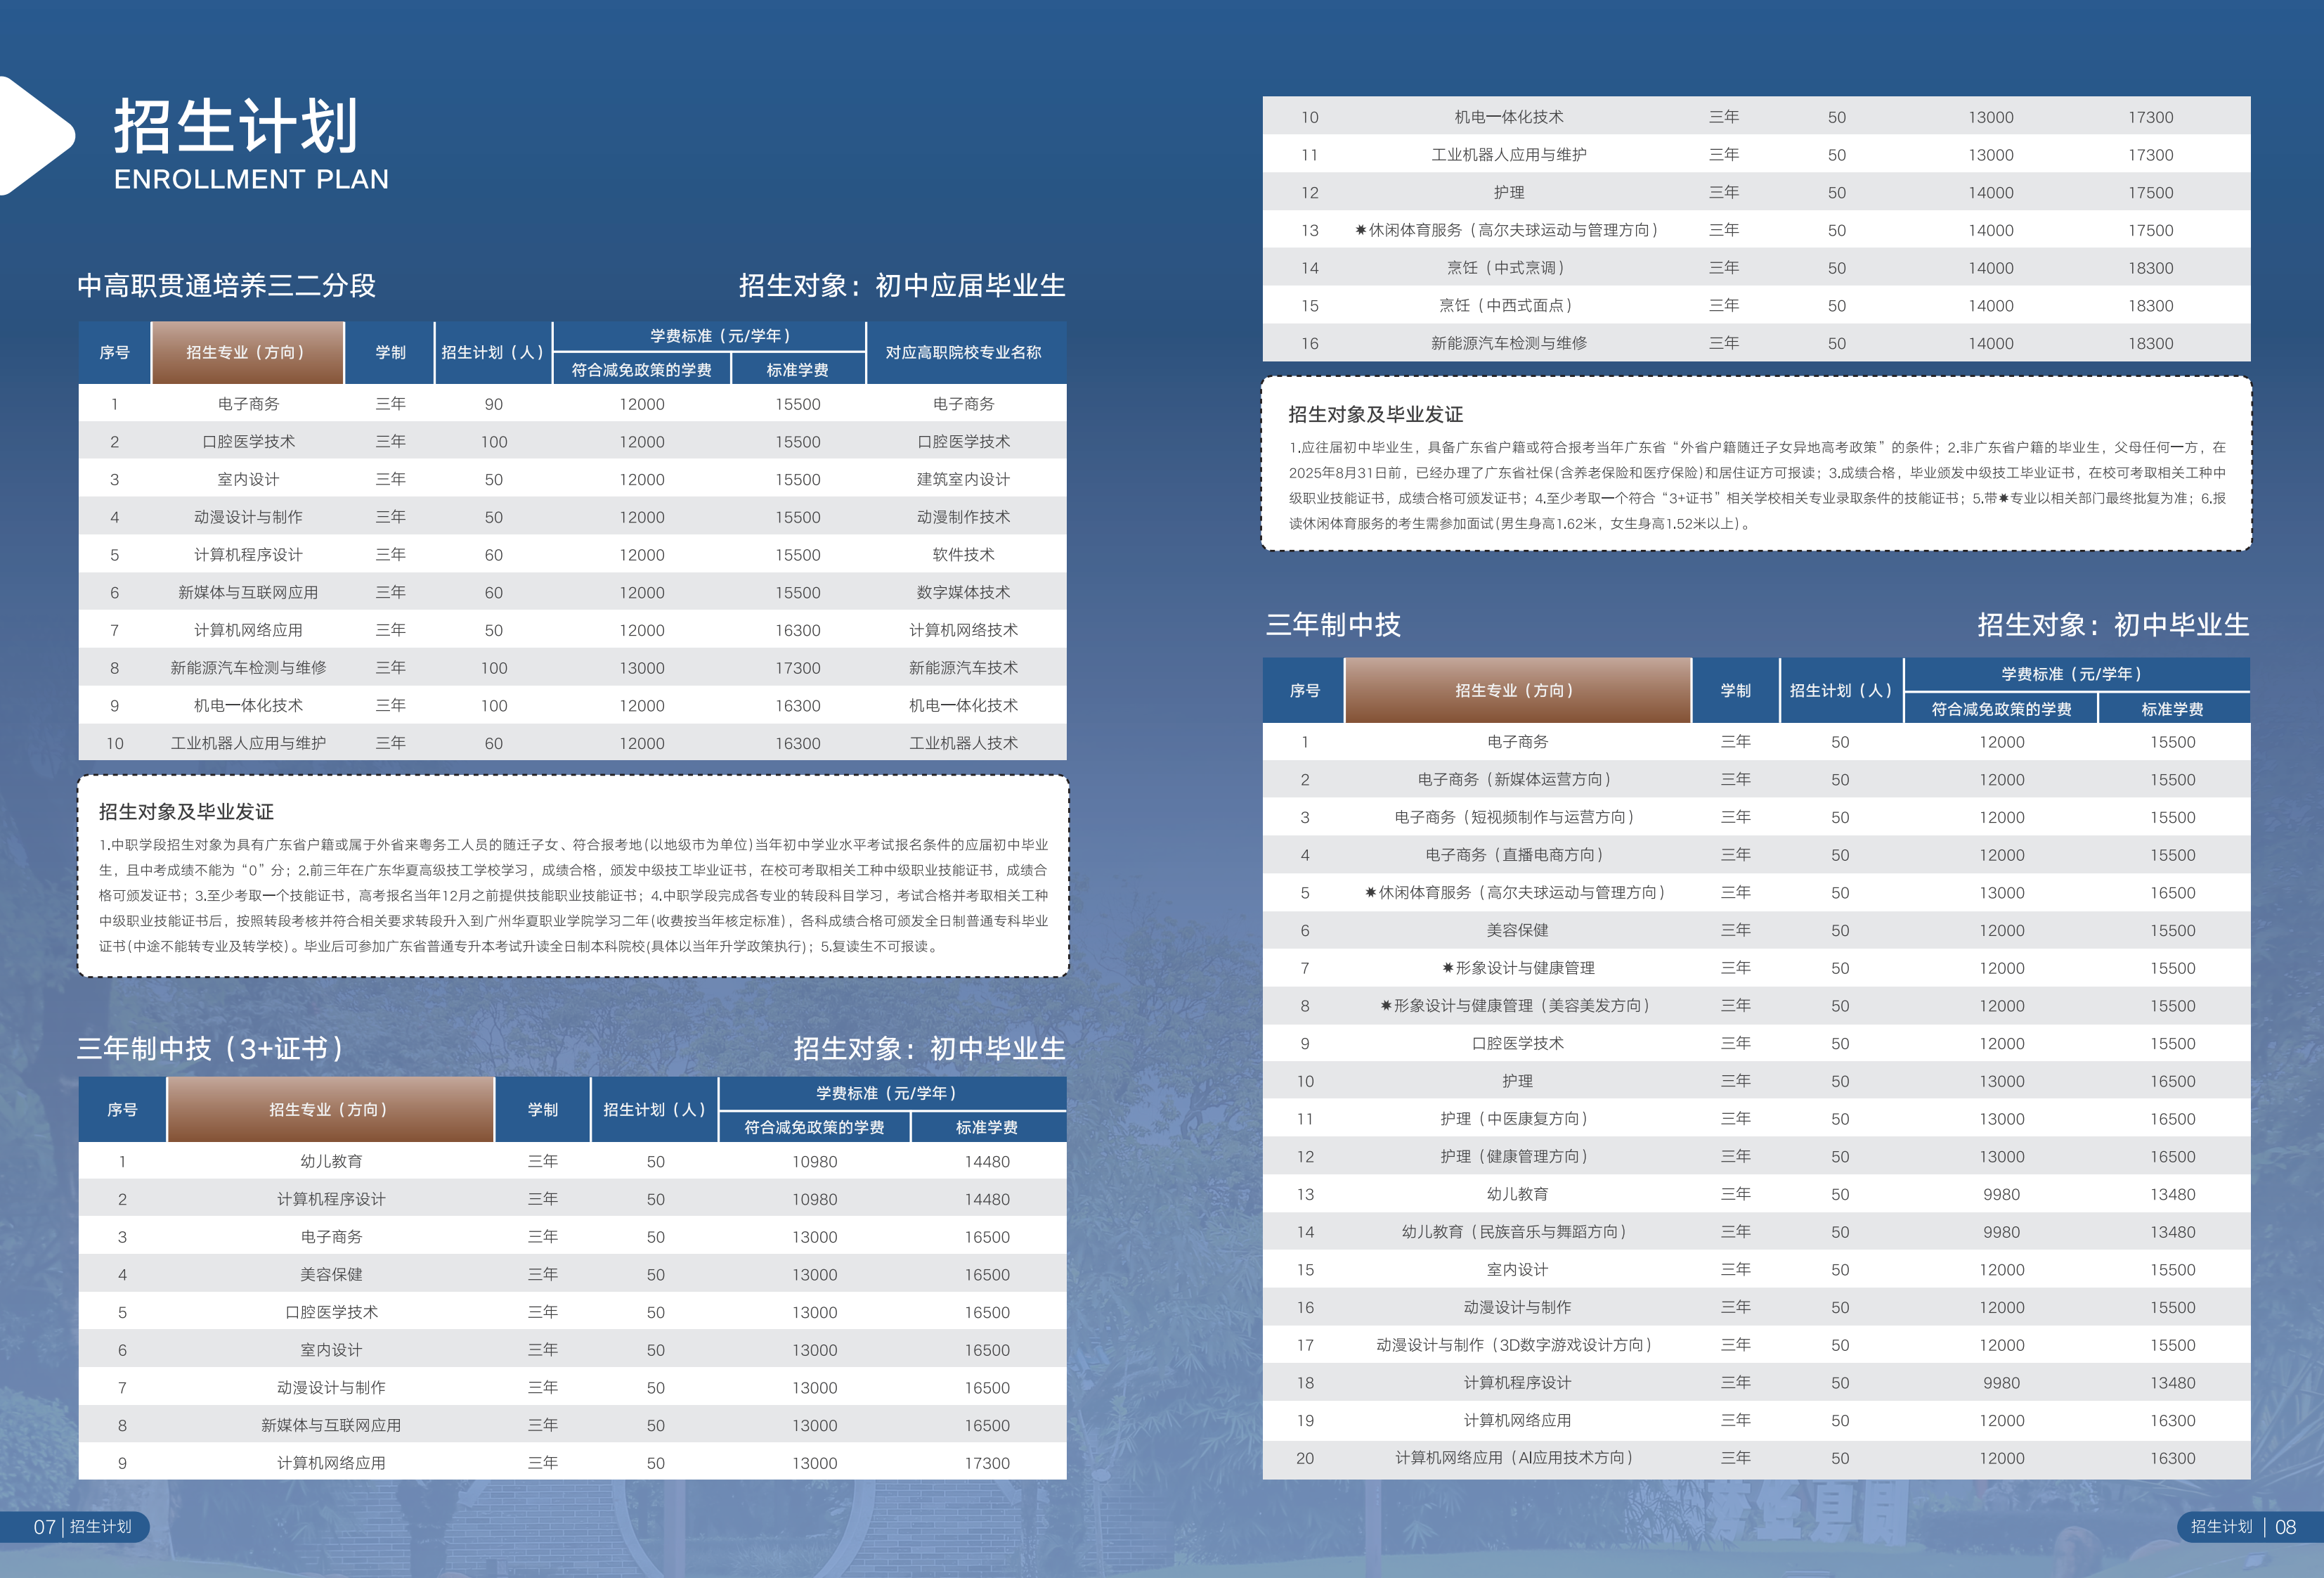The width and height of the screenshot is (2324, 1578).
Task: Click 幼儿教育（民族音乐与舞蹈方向）row
Action: (1516, 1232)
